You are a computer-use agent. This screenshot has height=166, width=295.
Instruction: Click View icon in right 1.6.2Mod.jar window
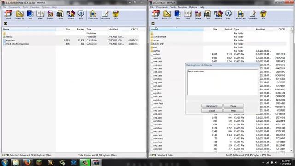pyautogui.click(x=188, y=15)
